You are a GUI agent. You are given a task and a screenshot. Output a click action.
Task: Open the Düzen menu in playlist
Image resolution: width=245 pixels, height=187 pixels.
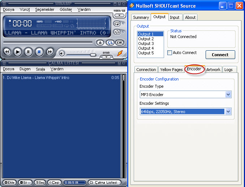coord(25,69)
